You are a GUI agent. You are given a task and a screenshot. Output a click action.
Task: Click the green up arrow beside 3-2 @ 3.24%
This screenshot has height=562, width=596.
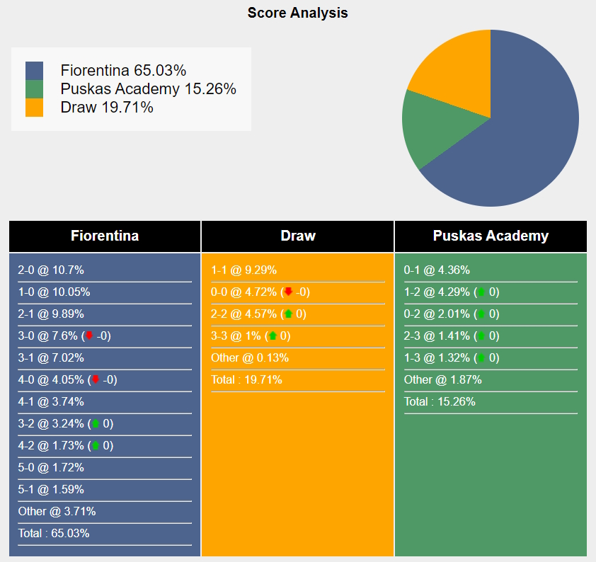tap(96, 423)
